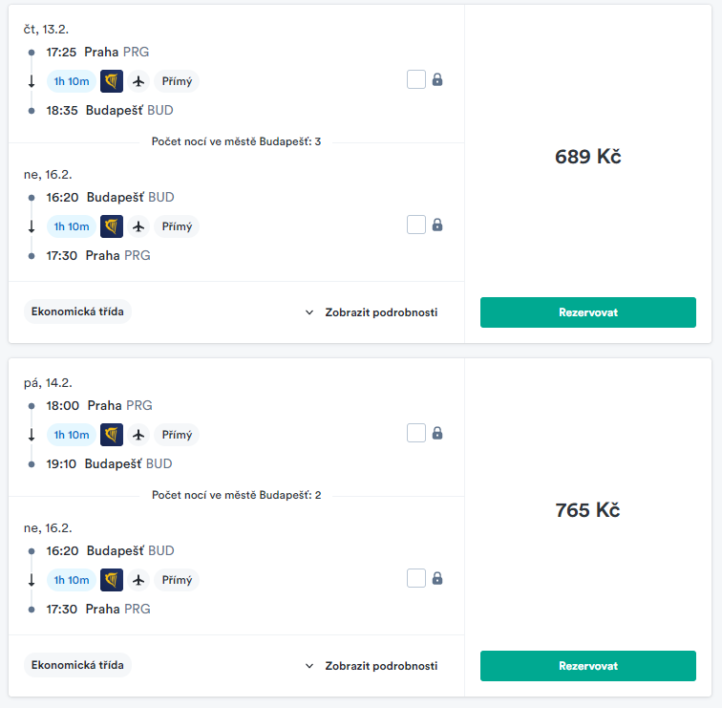
Task: Reserve the 765 Kč flight with Rezervovat
Action: (588, 666)
